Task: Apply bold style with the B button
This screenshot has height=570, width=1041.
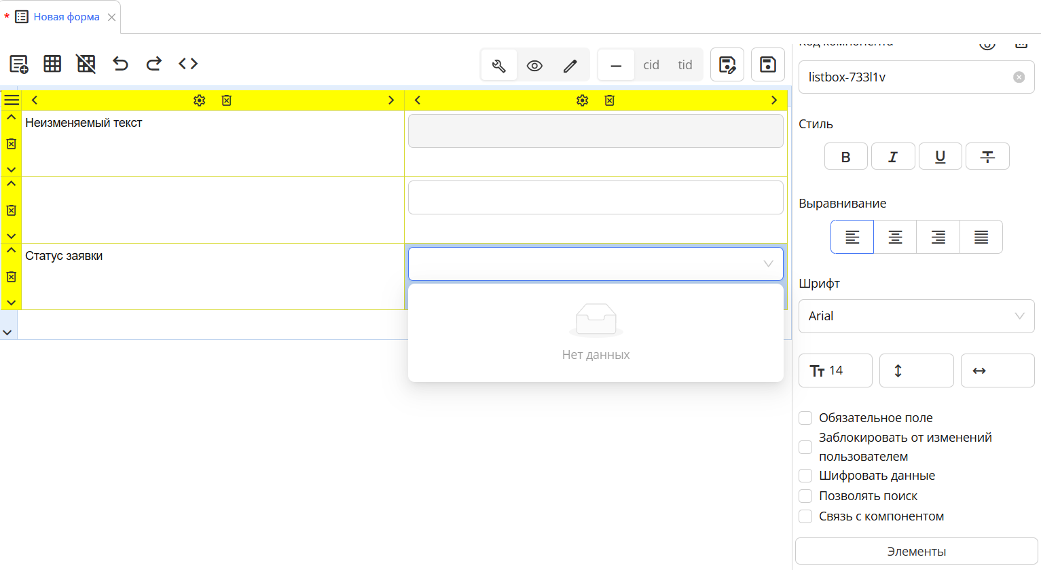Action: point(845,156)
